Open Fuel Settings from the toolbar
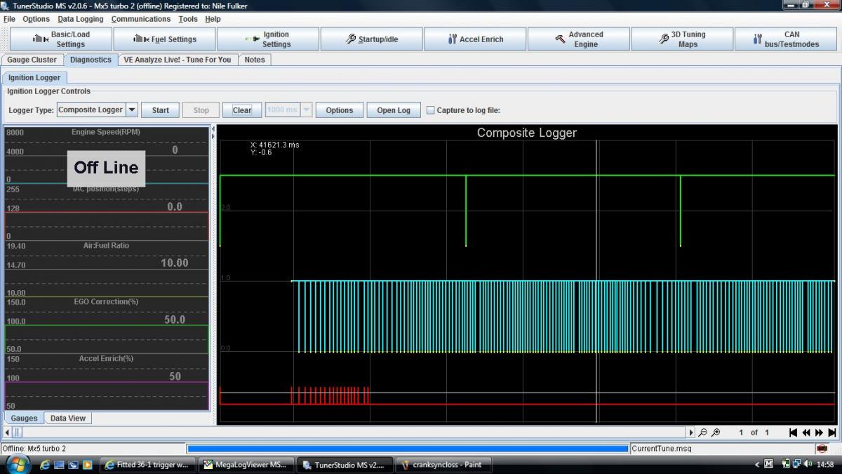 point(164,39)
